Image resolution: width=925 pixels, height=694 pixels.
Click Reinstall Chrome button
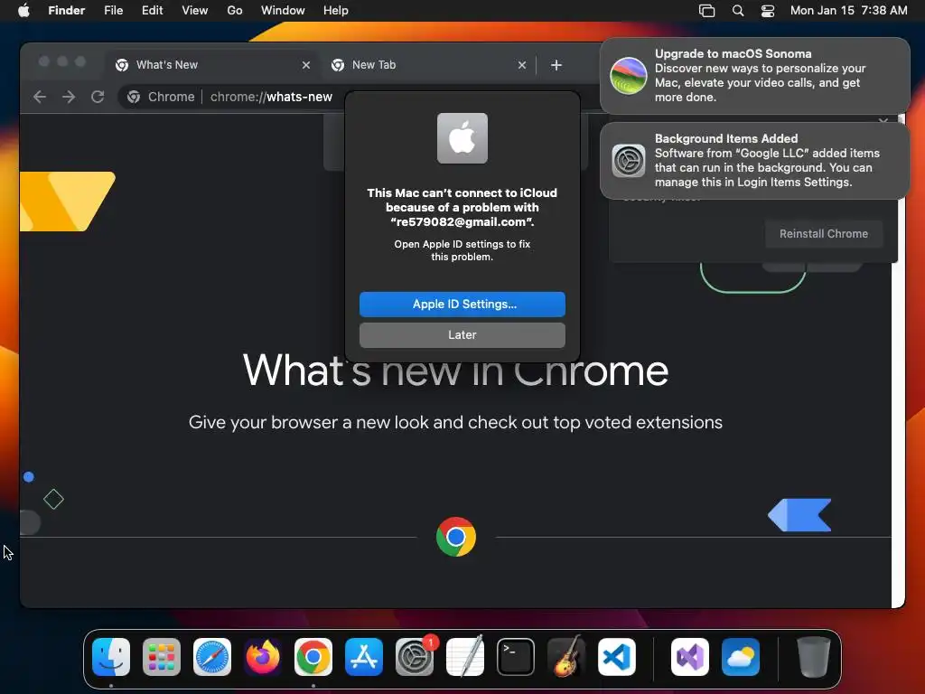[x=824, y=234]
